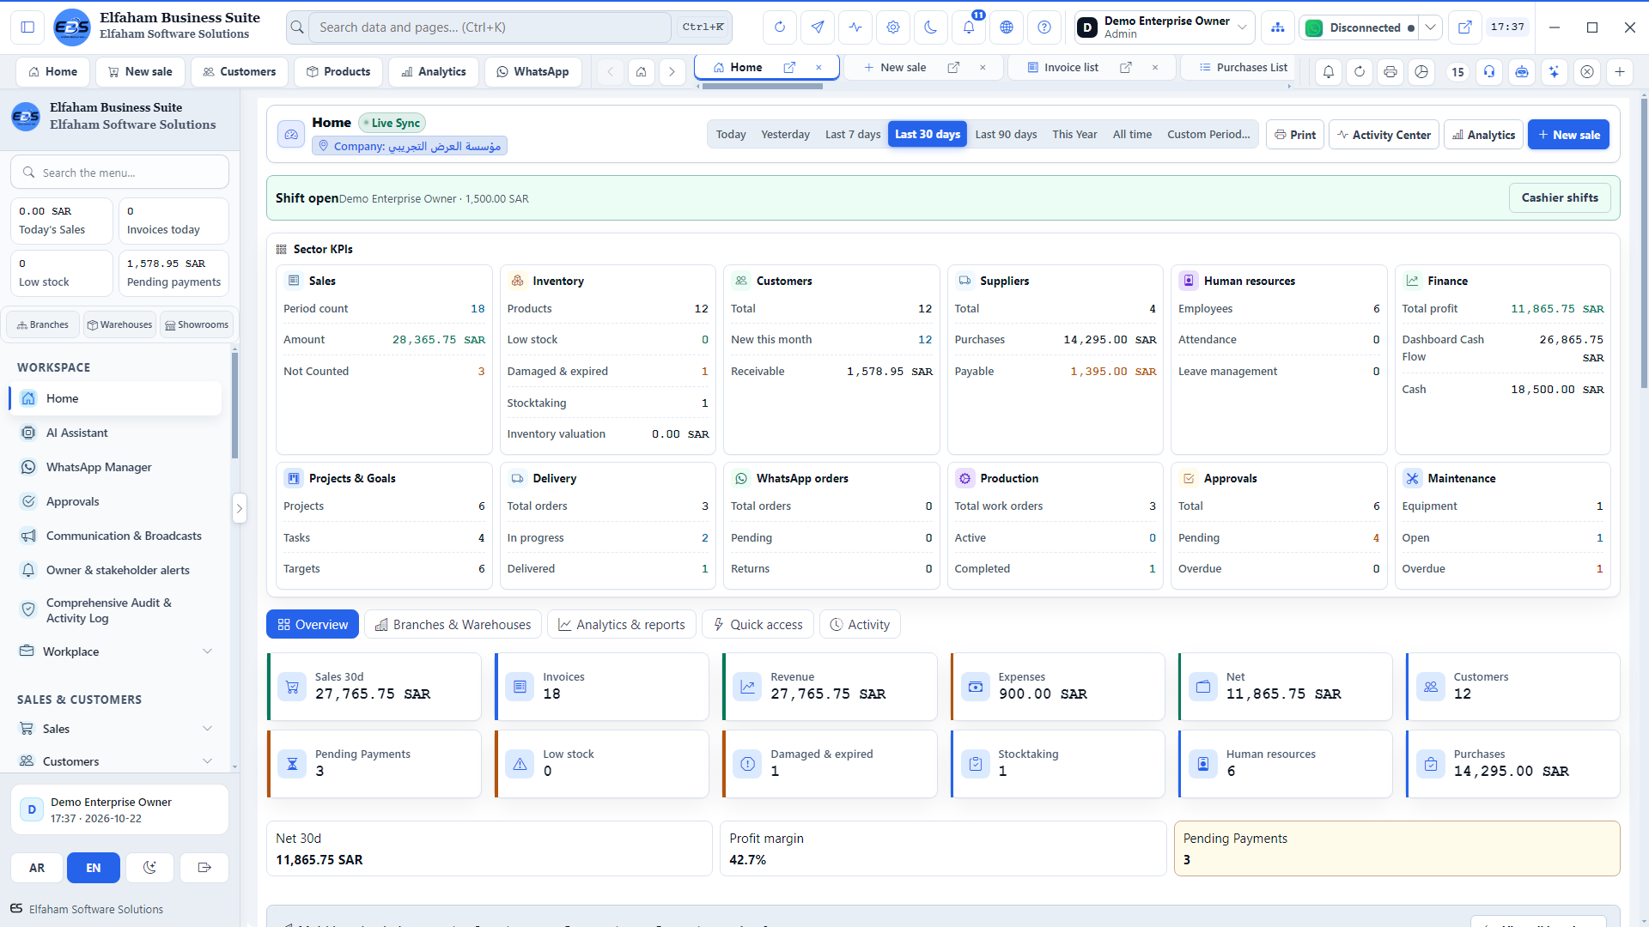Expand the Customers sidebar section
Image resolution: width=1649 pixels, height=927 pixels.
click(115, 761)
